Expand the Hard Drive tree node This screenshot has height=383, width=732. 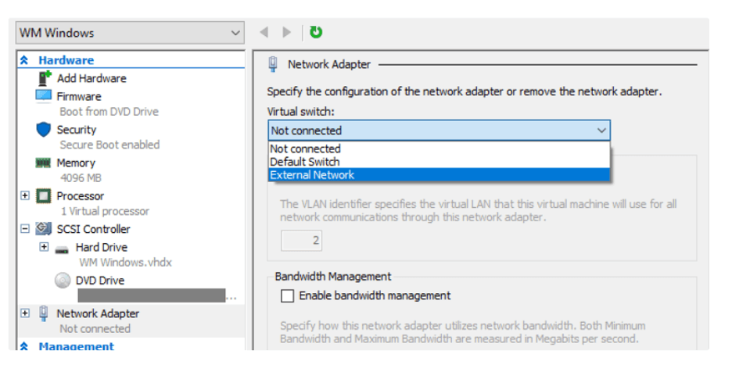[x=44, y=247]
